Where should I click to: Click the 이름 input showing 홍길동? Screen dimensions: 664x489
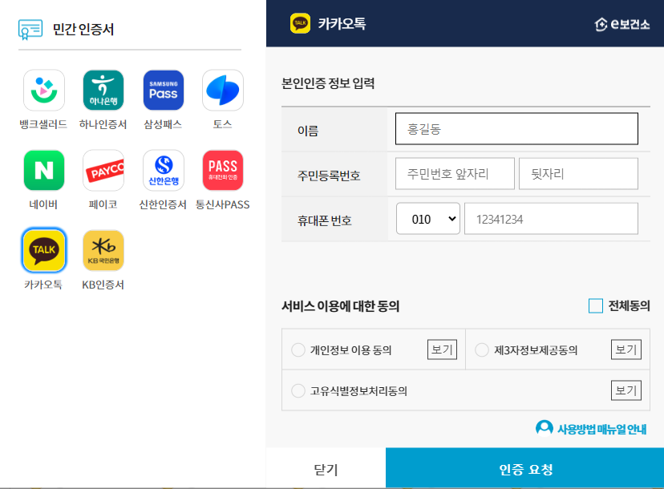tap(516, 129)
